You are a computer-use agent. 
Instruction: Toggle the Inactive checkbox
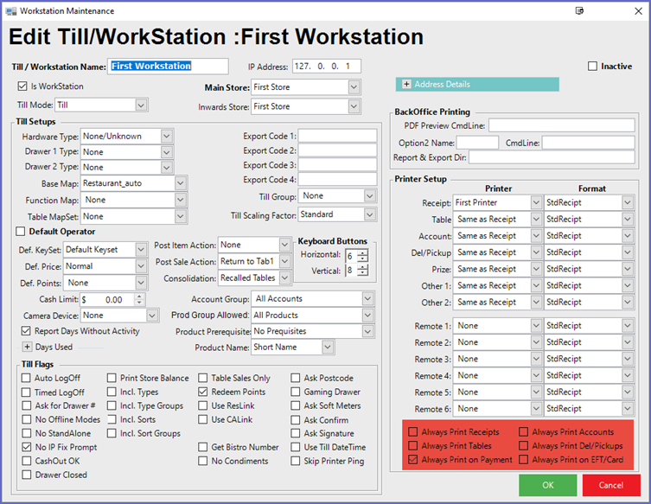coord(592,67)
